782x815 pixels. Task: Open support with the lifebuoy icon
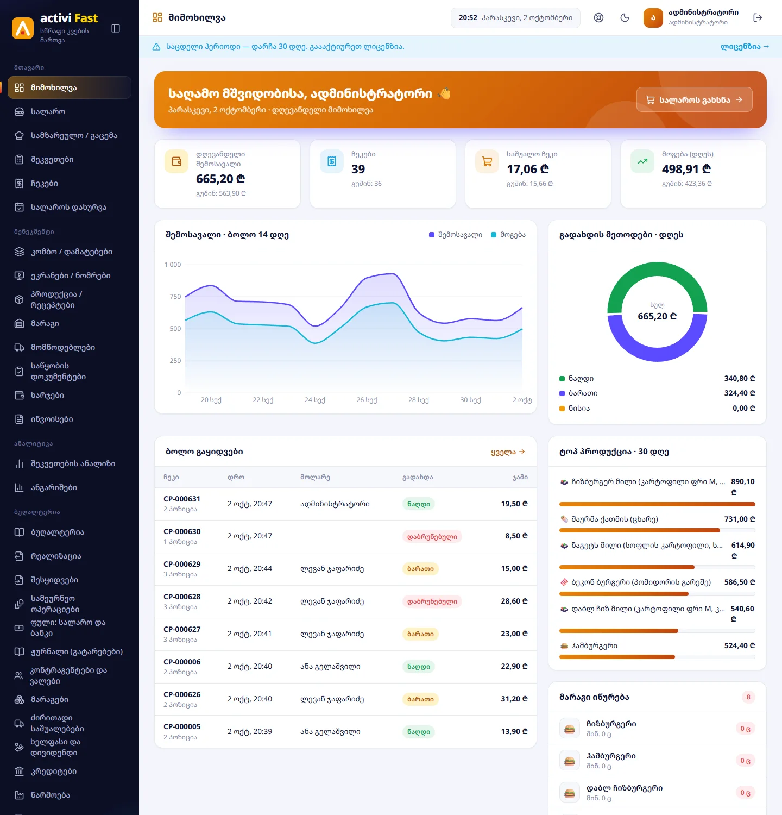pos(598,18)
